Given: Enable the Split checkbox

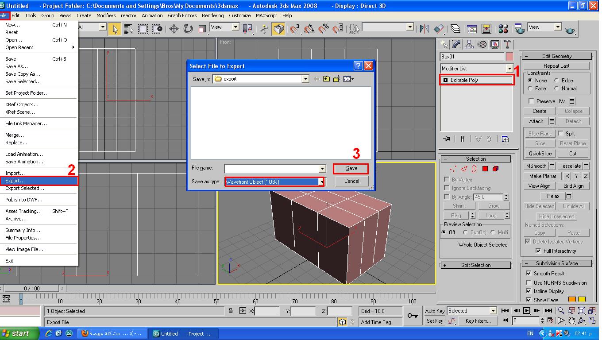Looking at the screenshot, I should click(561, 133).
